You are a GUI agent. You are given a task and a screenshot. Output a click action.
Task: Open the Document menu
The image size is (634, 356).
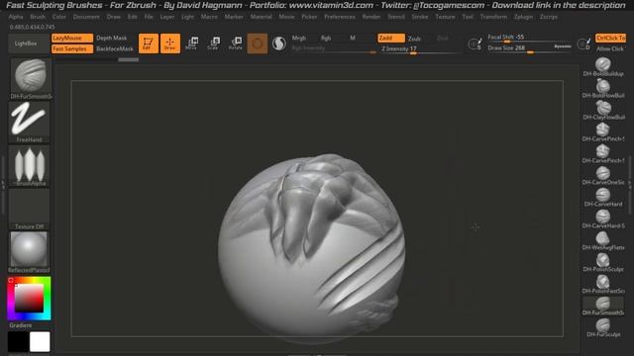(86, 17)
